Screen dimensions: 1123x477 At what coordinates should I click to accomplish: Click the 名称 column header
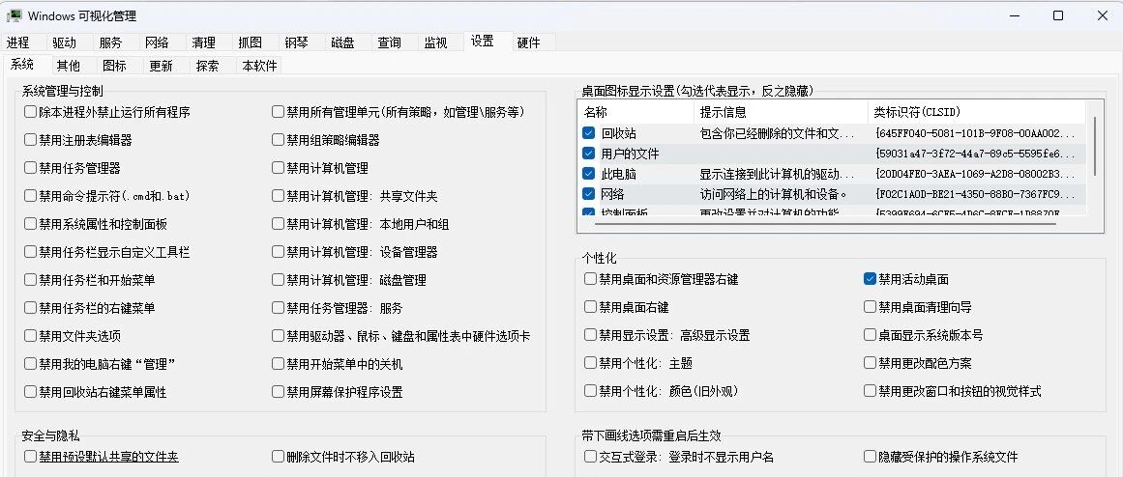tap(636, 112)
